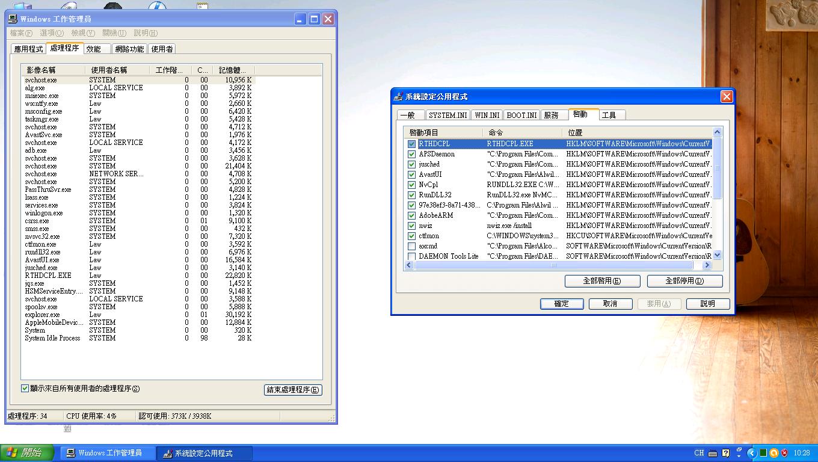Click the green CPU usage tray icon
Viewport: 818px width, 462px height.
pos(763,453)
